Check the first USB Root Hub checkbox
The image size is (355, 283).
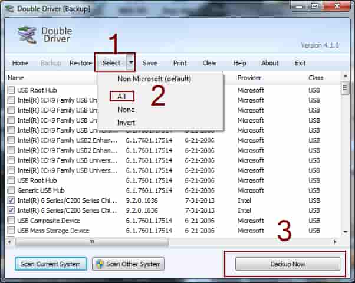tap(11, 90)
